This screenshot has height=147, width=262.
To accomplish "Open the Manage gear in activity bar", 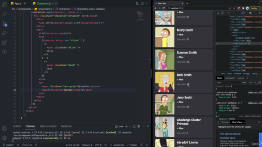I will click(x=5, y=138).
